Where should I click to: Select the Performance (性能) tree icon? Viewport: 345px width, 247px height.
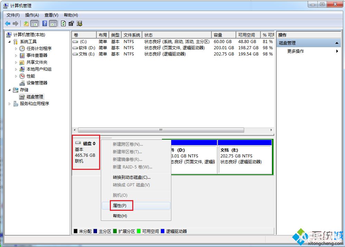(22, 76)
